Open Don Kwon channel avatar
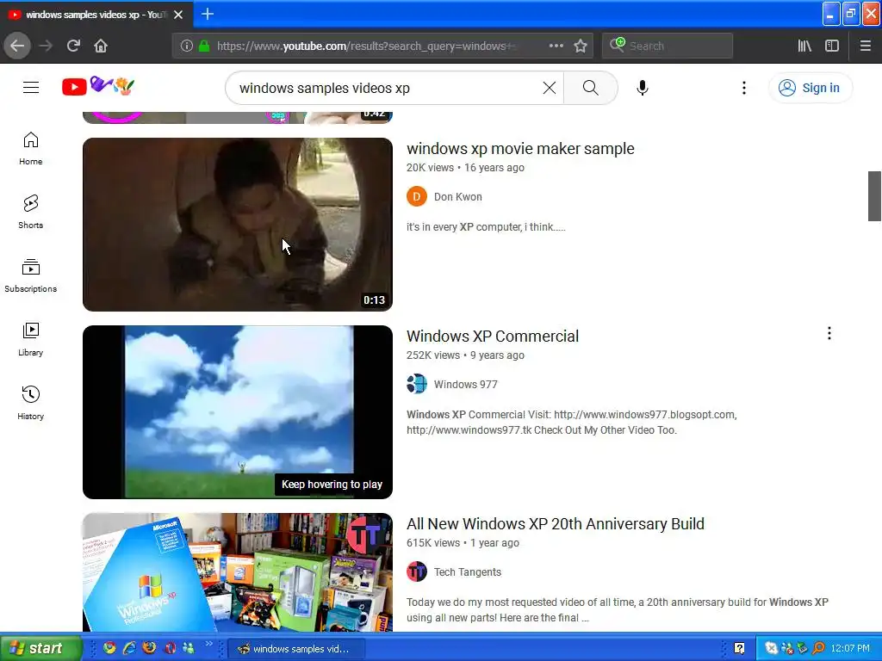The width and height of the screenshot is (882, 661). point(417,197)
